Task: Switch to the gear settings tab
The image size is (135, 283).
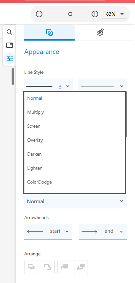Action: (100, 33)
